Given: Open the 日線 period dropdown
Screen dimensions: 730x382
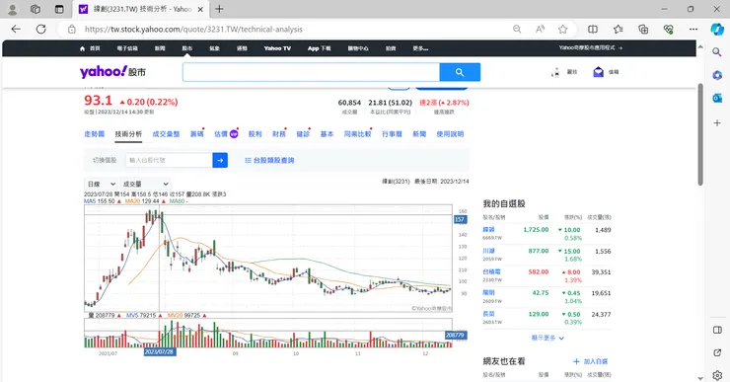Looking at the screenshot, I should (101, 184).
